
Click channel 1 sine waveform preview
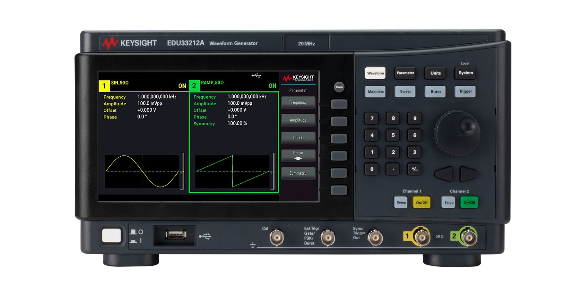(x=142, y=171)
